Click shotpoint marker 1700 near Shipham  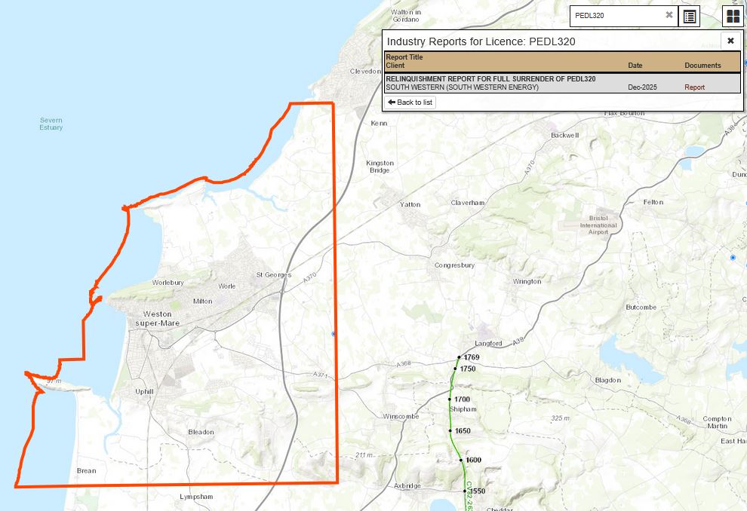coord(450,399)
